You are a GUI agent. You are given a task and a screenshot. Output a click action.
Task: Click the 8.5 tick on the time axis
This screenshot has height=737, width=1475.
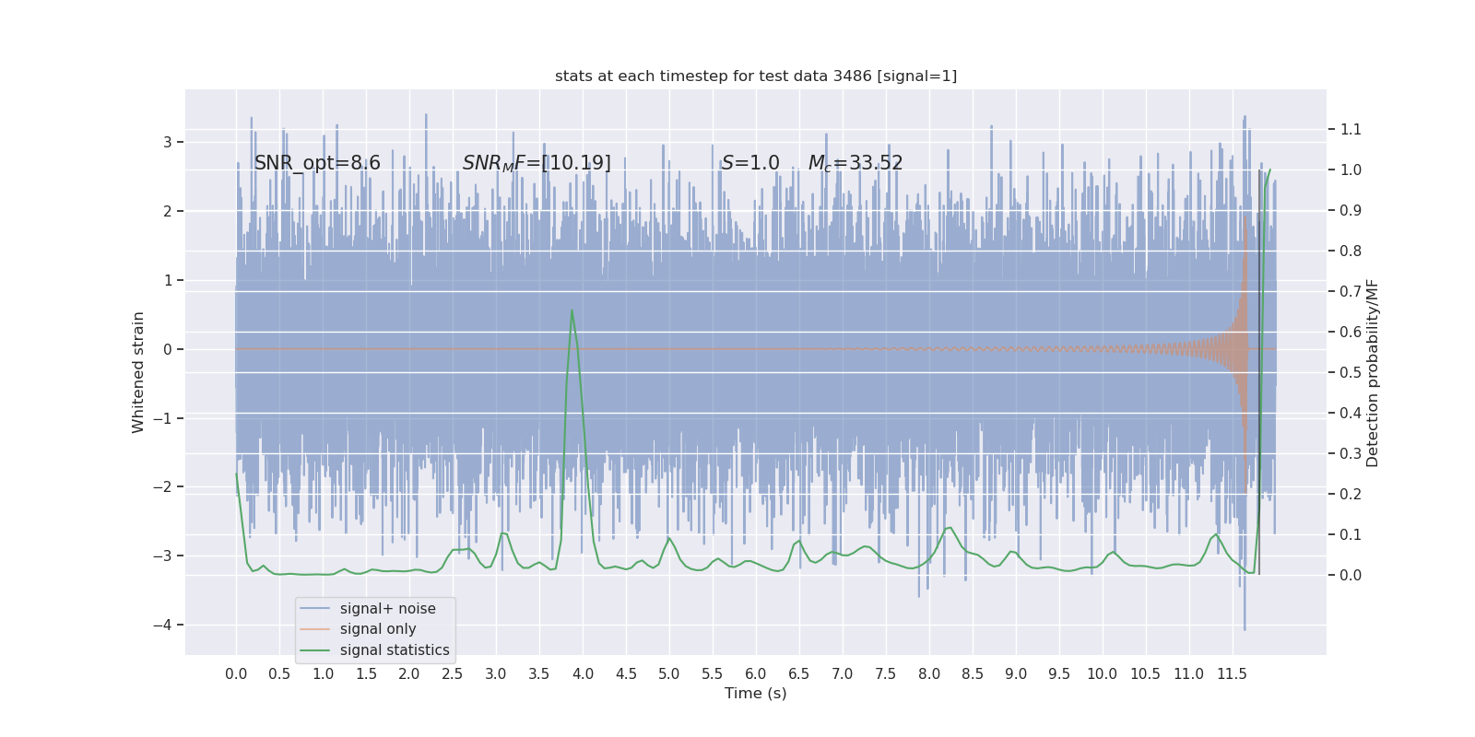click(973, 673)
